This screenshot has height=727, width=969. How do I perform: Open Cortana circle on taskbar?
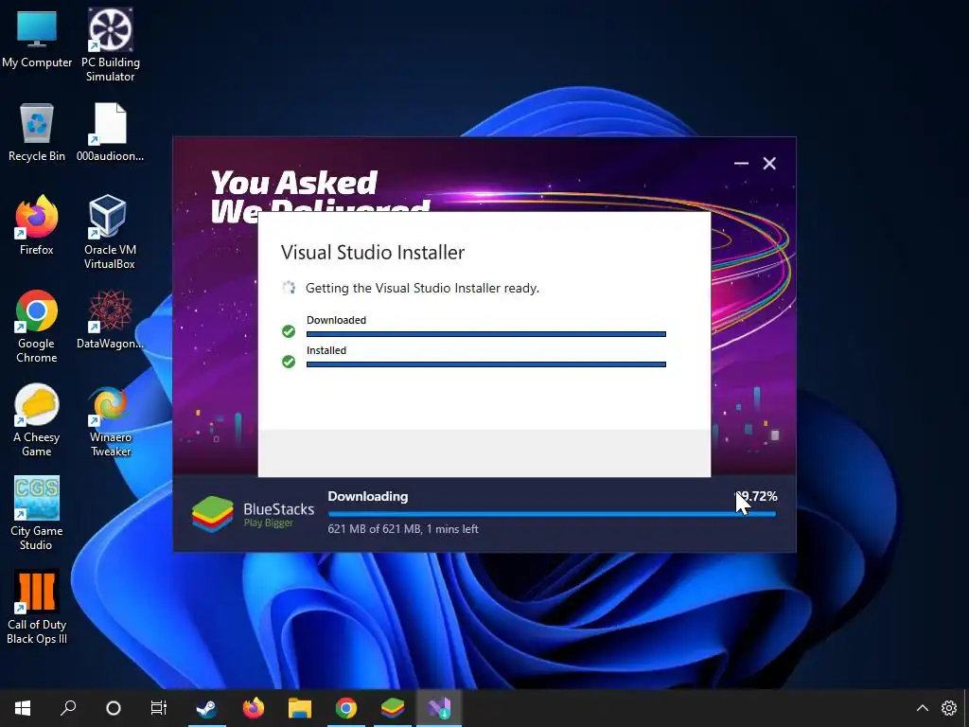tap(114, 707)
